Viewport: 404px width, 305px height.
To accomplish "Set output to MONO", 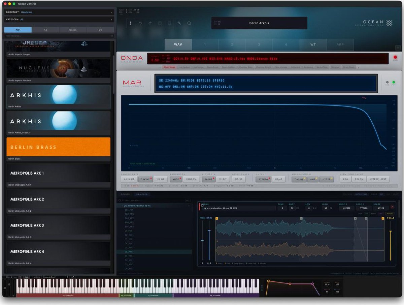I will pos(278,179).
